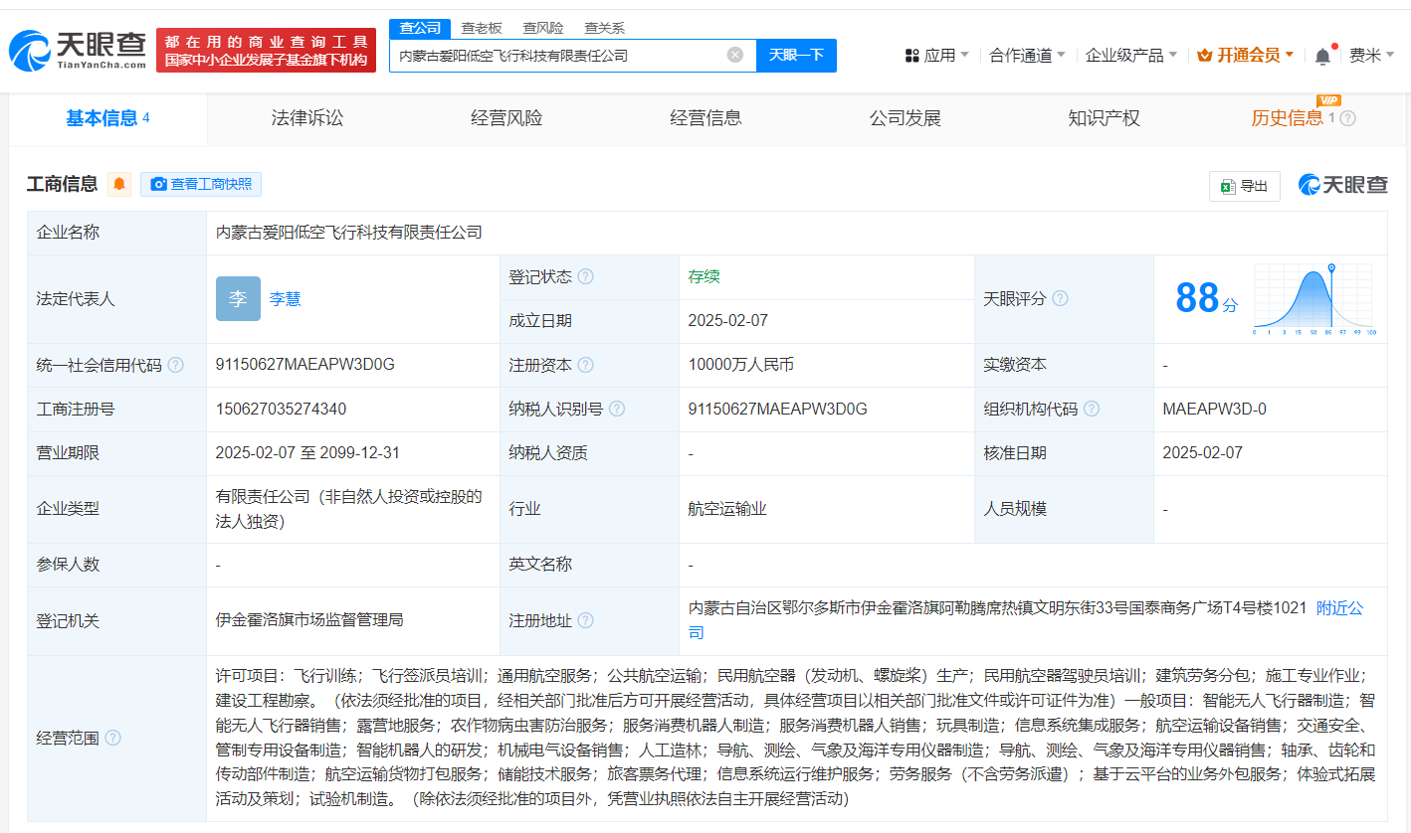Click the 天眼一下 search button
The image size is (1411, 833).
coord(797,56)
